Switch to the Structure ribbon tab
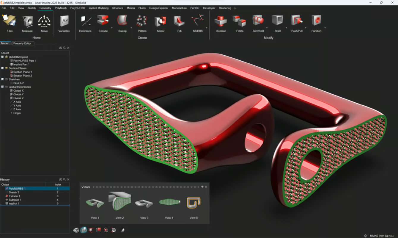Screen dimensions: 398x238 [117, 8]
